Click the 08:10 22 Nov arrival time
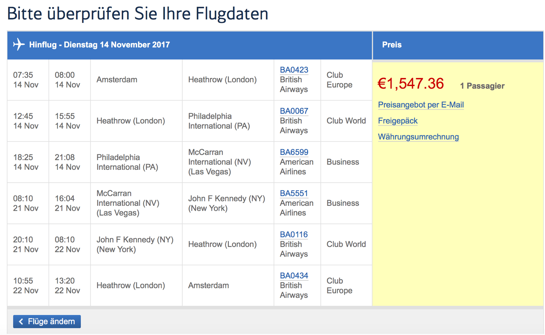Viewport: 545px width, 335px height. [67, 244]
